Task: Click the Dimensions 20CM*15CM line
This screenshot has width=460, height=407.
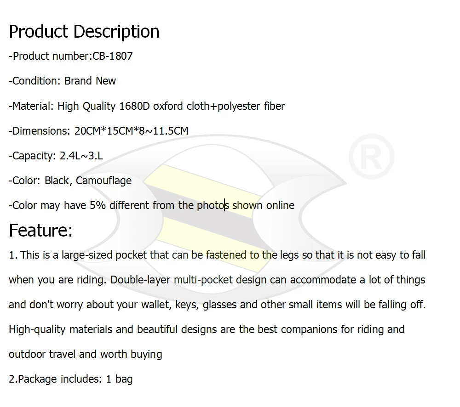Action: [98, 130]
